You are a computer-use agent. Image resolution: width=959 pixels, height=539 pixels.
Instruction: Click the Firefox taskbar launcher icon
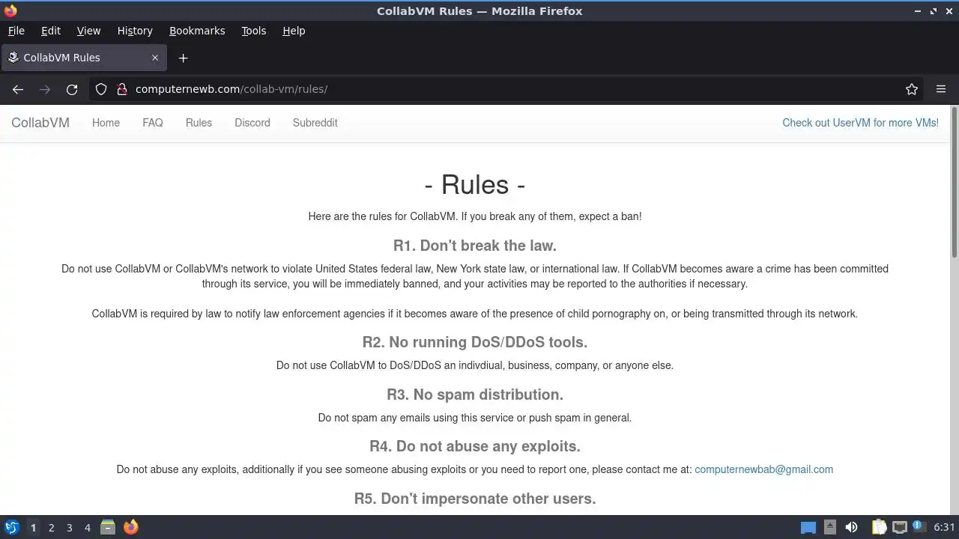tap(131, 527)
